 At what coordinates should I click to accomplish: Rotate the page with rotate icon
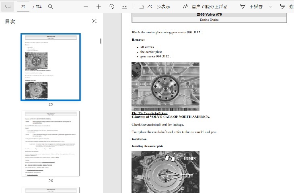pos(111,7)
